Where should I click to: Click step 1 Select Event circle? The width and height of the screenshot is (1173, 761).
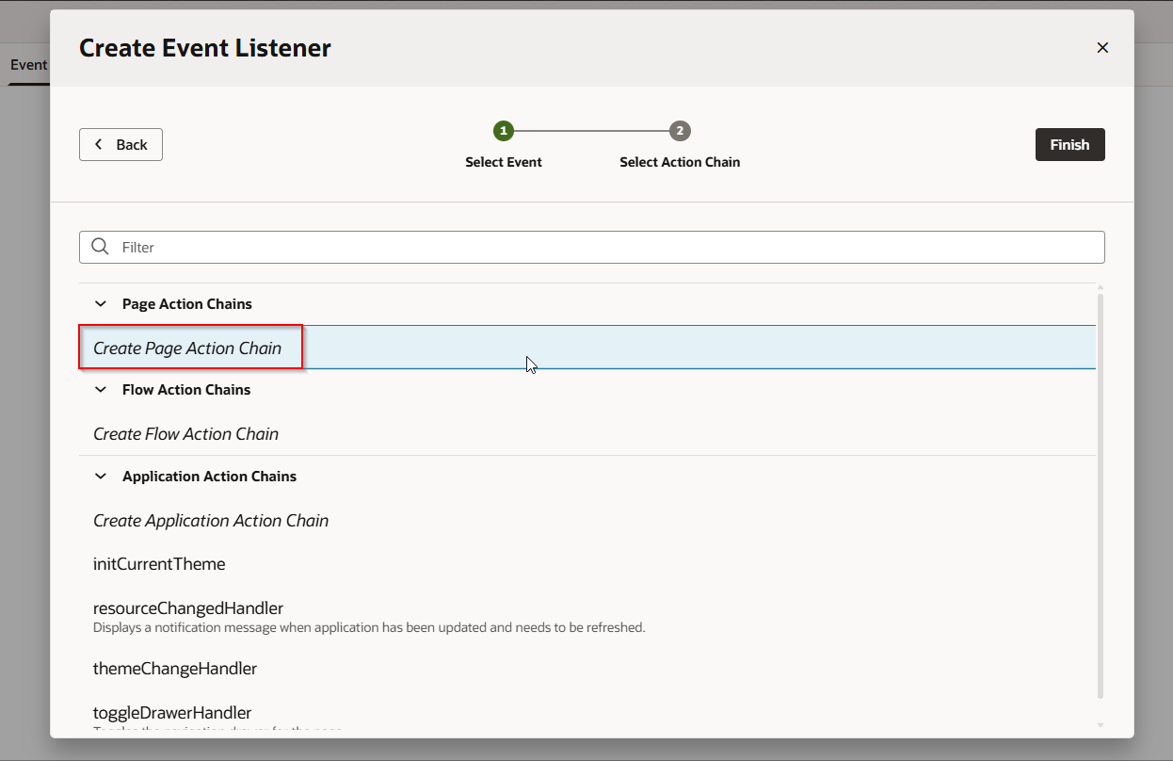[x=504, y=131]
